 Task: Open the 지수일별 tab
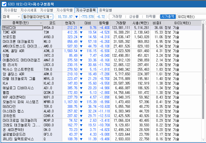pos(46,10)
